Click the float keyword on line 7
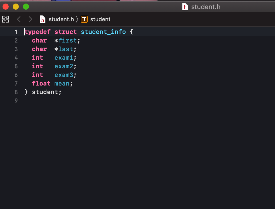 click(x=41, y=83)
